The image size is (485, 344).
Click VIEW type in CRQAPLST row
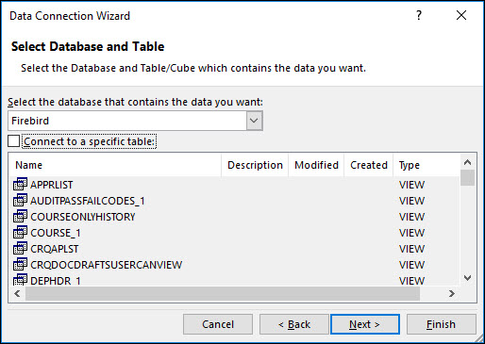tap(411, 249)
